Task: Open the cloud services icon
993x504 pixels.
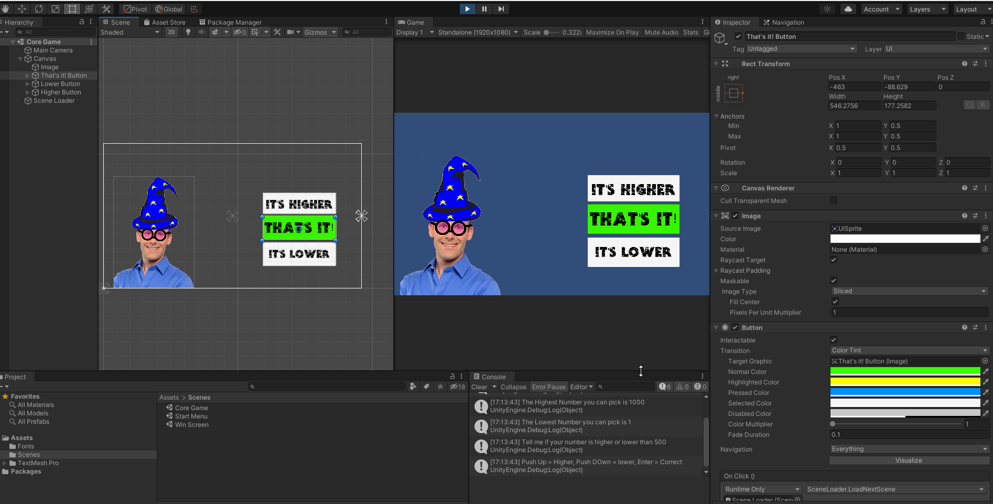Action: click(x=848, y=9)
